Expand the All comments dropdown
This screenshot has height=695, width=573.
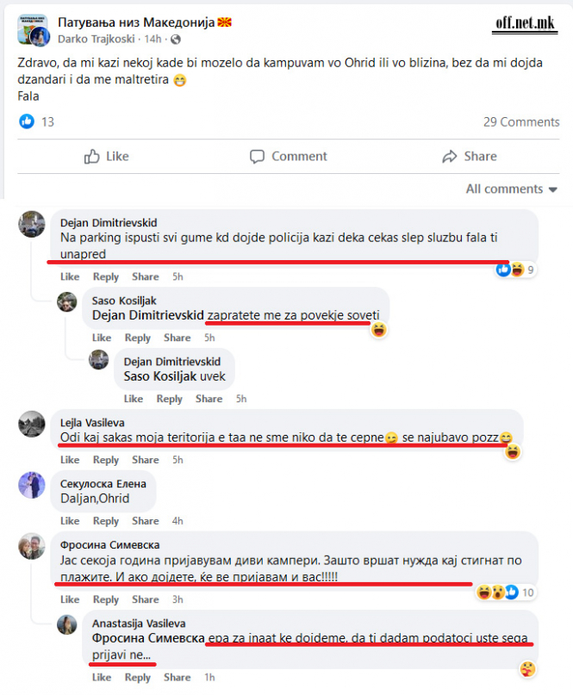[x=511, y=189]
